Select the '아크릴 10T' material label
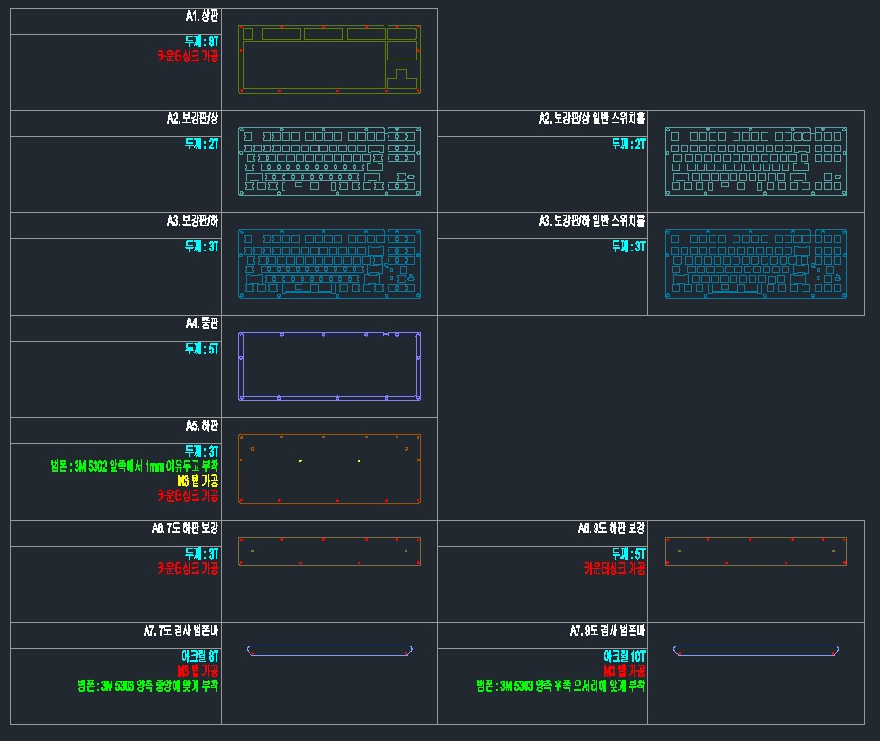Image resolution: width=880 pixels, height=741 pixels. [624, 655]
